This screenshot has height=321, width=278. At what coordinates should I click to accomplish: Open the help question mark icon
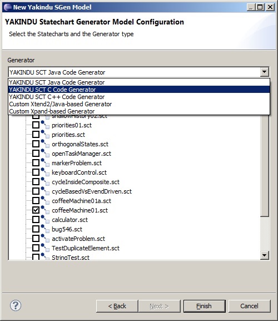(16, 305)
